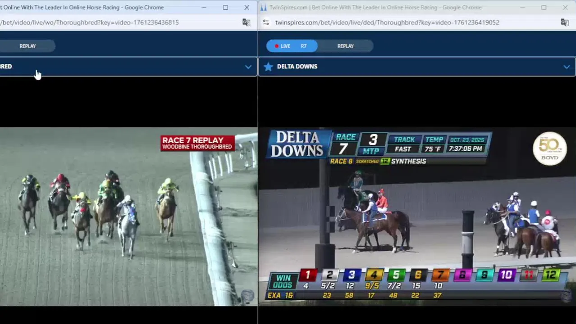Close the right Delta Downs Chrome window
The height and width of the screenshot is (324, 576).
point(565,7)
